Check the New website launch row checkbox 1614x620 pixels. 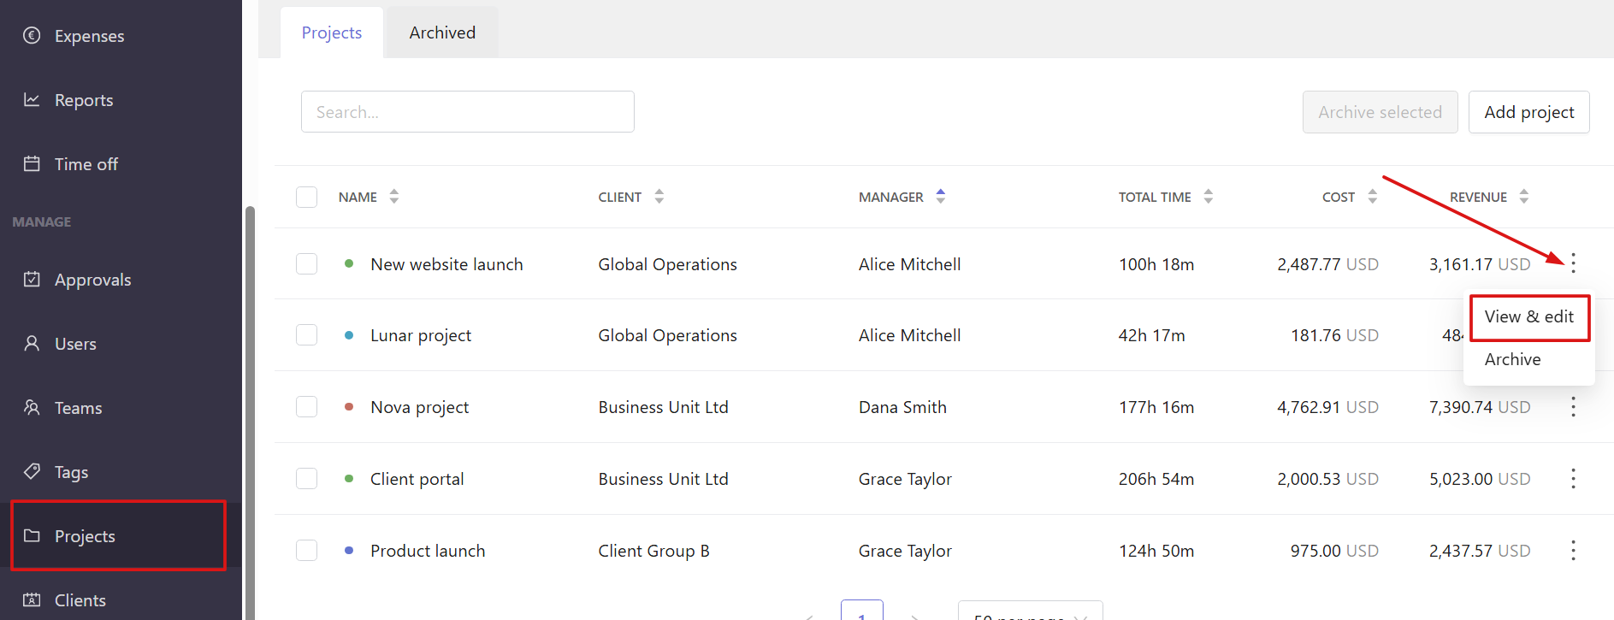[306, 263]
